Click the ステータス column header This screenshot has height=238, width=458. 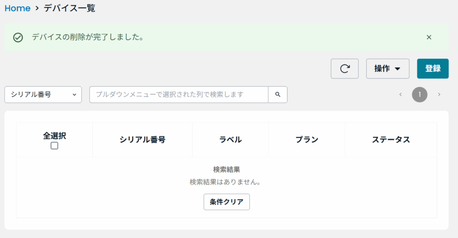point(391,140)
